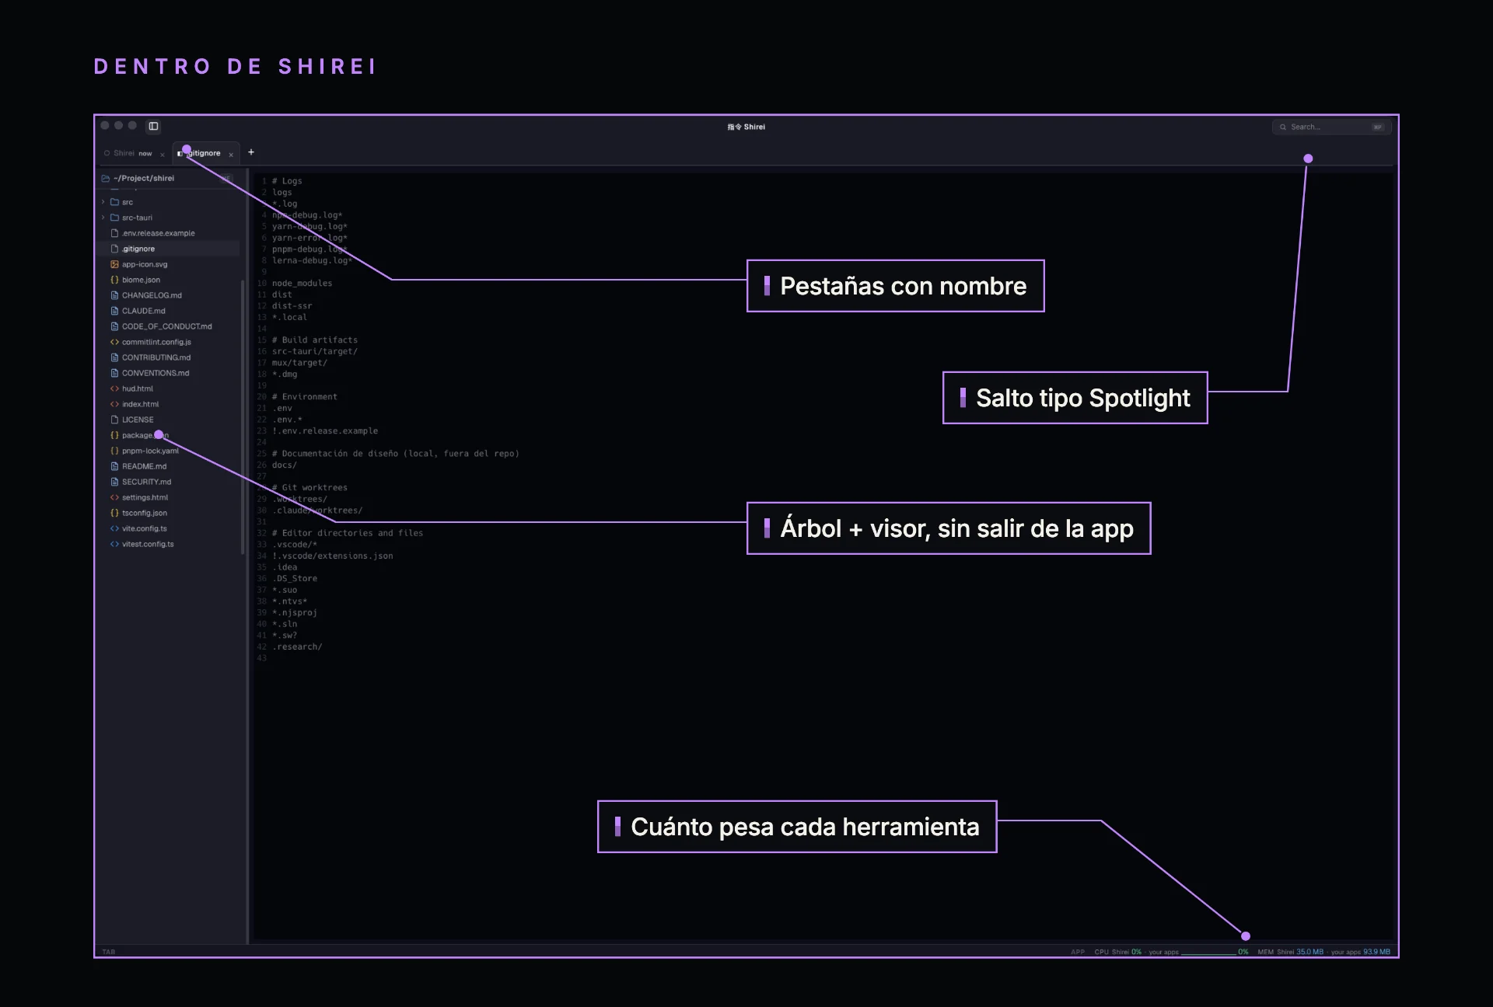1493x1007 pixels.
Task: Expand the src folder chevron
Action: [x=103, y=202]
